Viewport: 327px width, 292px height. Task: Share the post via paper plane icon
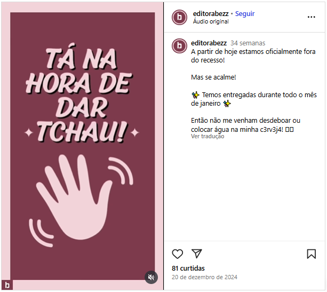[197, 254]
